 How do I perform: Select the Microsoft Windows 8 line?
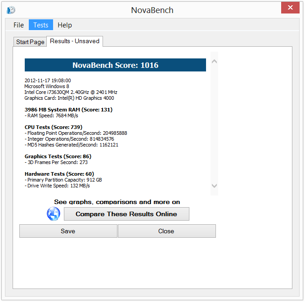click(47, 86)
